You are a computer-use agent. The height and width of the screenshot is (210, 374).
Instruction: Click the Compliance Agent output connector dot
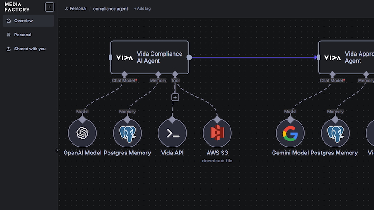[x=189, y=57]
